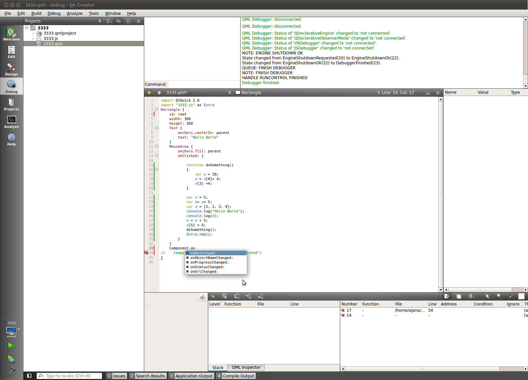Collapse the Rectangle code block fold marker
The width and height of the screenshot is (528, 380).
coord(157,110)
